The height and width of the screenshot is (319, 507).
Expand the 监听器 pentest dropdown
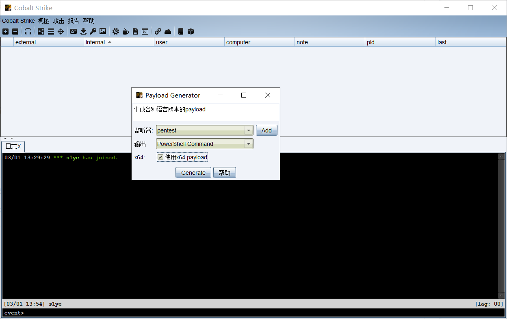[x=248, y=130]
